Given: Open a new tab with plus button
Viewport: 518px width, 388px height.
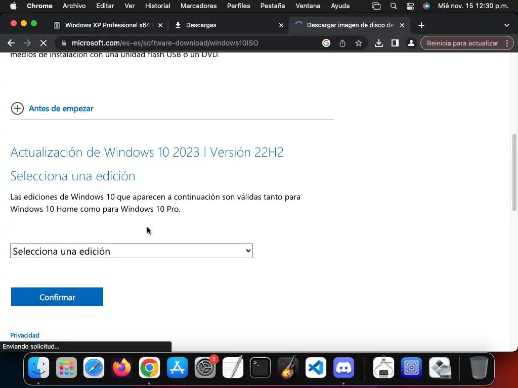Looking at the screenshot, I should (421, 25).
